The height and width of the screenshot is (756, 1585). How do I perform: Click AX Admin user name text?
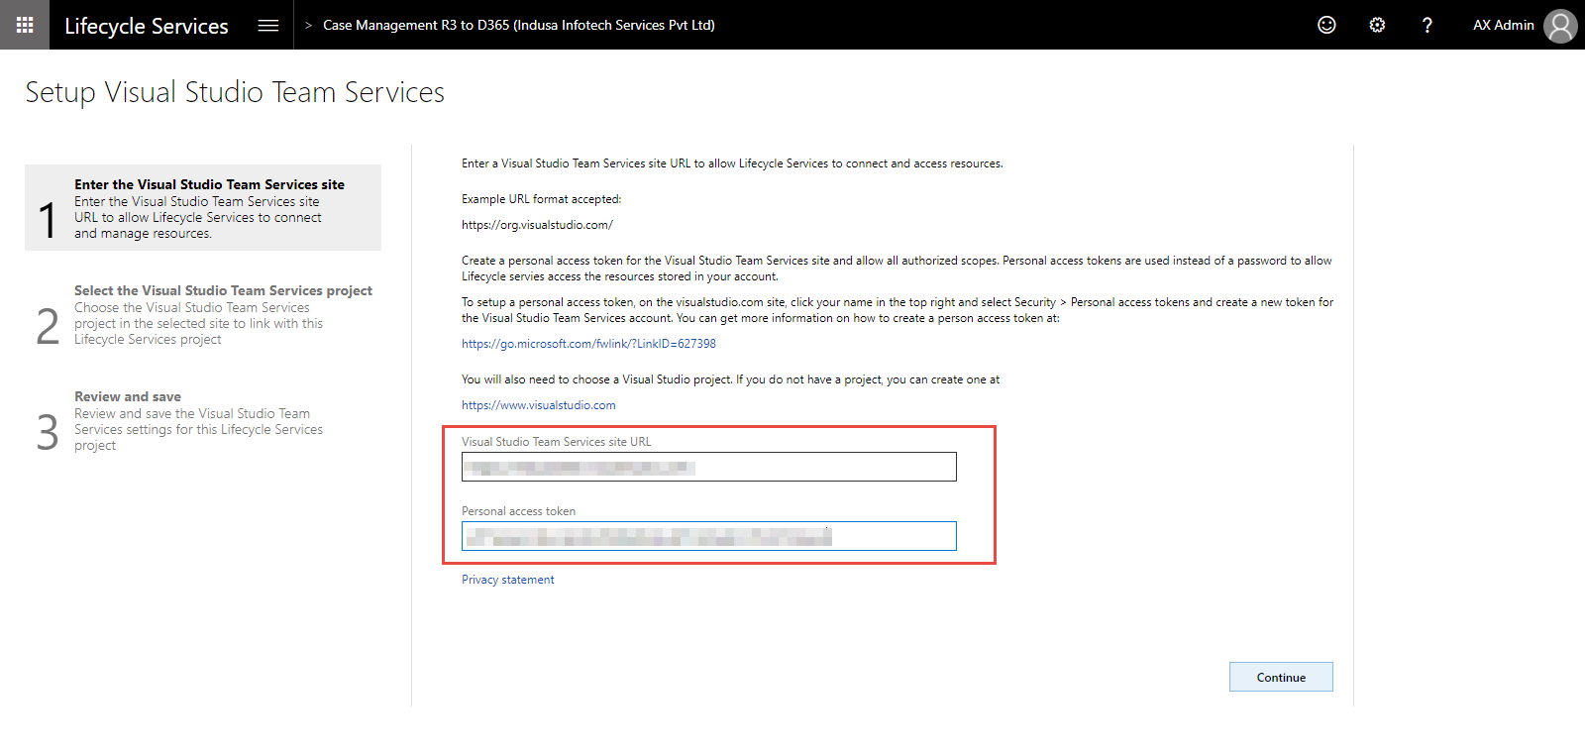pyautogui.click(x=1503, y=25)
